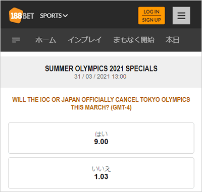The width and height of the screenshot is (202, 192).
Task: Click the Summer Olympics 2021 Specials title
Action: [101, 69]
